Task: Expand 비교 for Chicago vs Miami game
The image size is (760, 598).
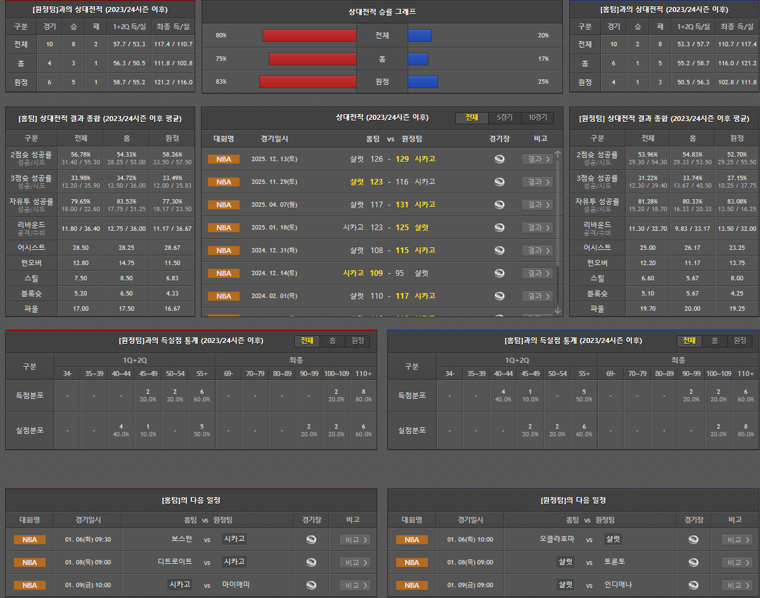Action: tap(355, 585)
